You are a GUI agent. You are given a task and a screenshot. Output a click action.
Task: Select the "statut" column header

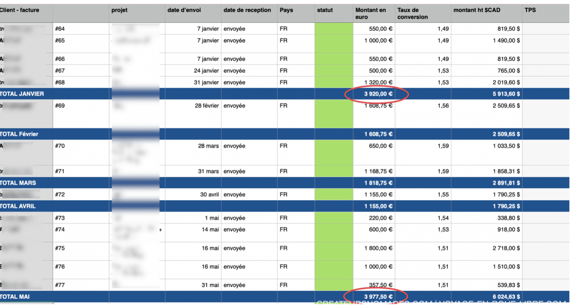pyautogui.click(x=325, y=10)
